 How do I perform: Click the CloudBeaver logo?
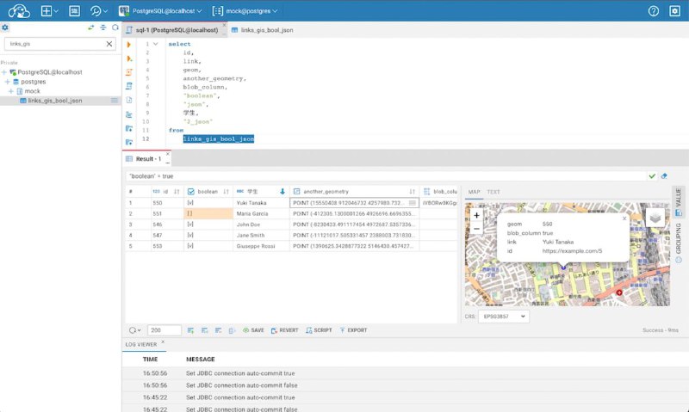pos(19,11)
